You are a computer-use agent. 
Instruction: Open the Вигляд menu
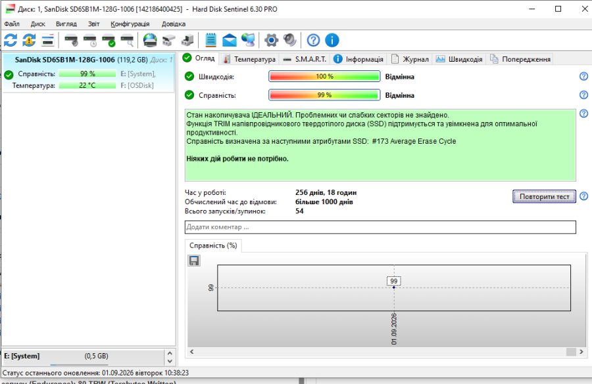coord(66,24)
